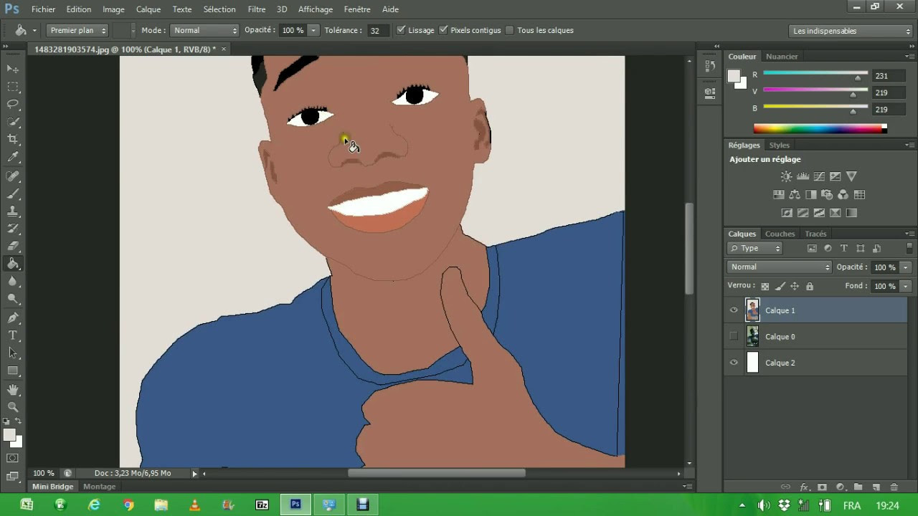Lock all layer attributes
Image resolution: width=918 pixels, height=516 pixels.
pos(810,286)
